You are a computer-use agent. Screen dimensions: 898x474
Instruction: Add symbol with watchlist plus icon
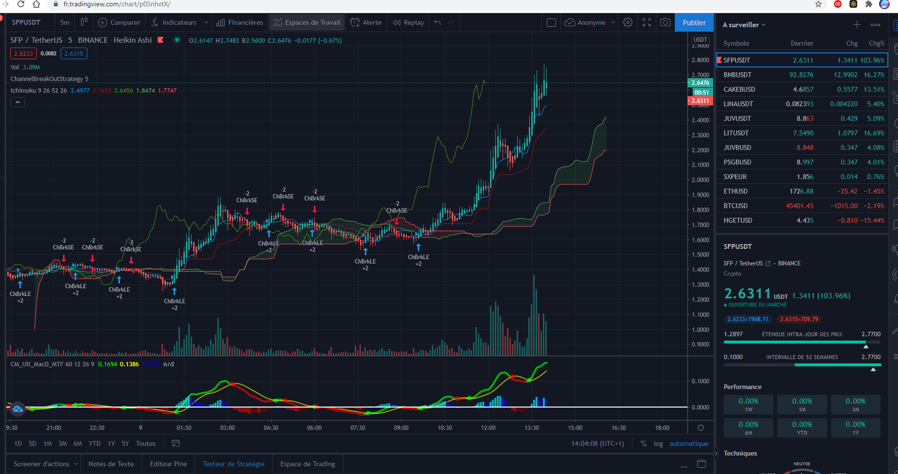tap(857, 25)
